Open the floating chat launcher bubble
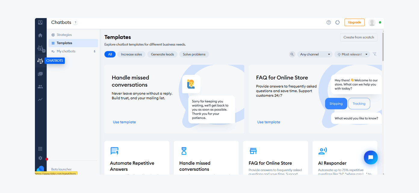419x193 pixels. (371, 157)
